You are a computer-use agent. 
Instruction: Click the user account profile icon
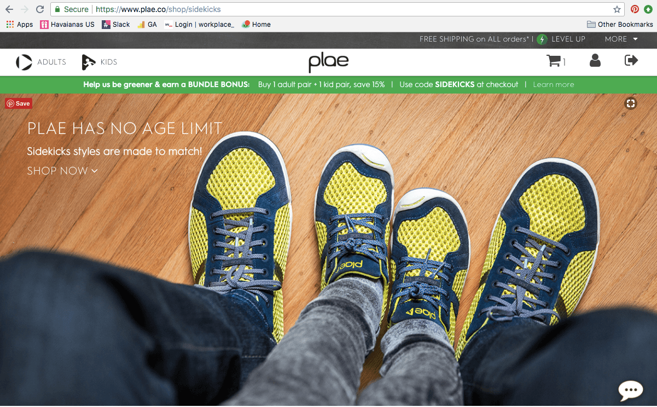point(595,61)
